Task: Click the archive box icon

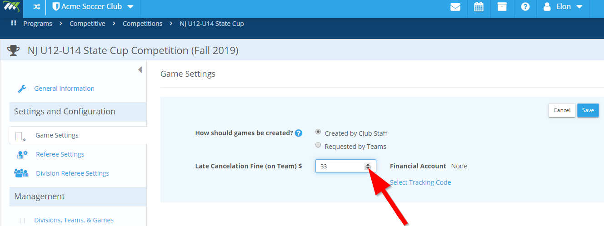Action: pos(502,7)
